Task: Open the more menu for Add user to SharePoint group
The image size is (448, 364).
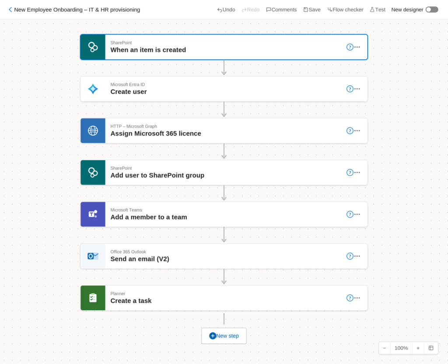Action: tap(357, 172)
